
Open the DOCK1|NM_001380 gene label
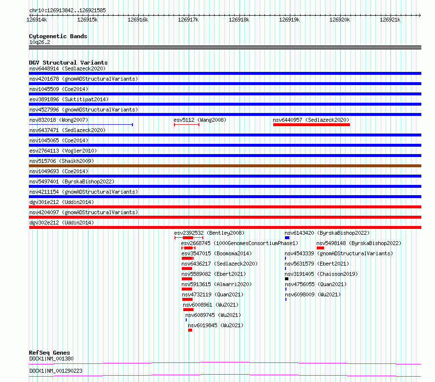tap(52, 359)
